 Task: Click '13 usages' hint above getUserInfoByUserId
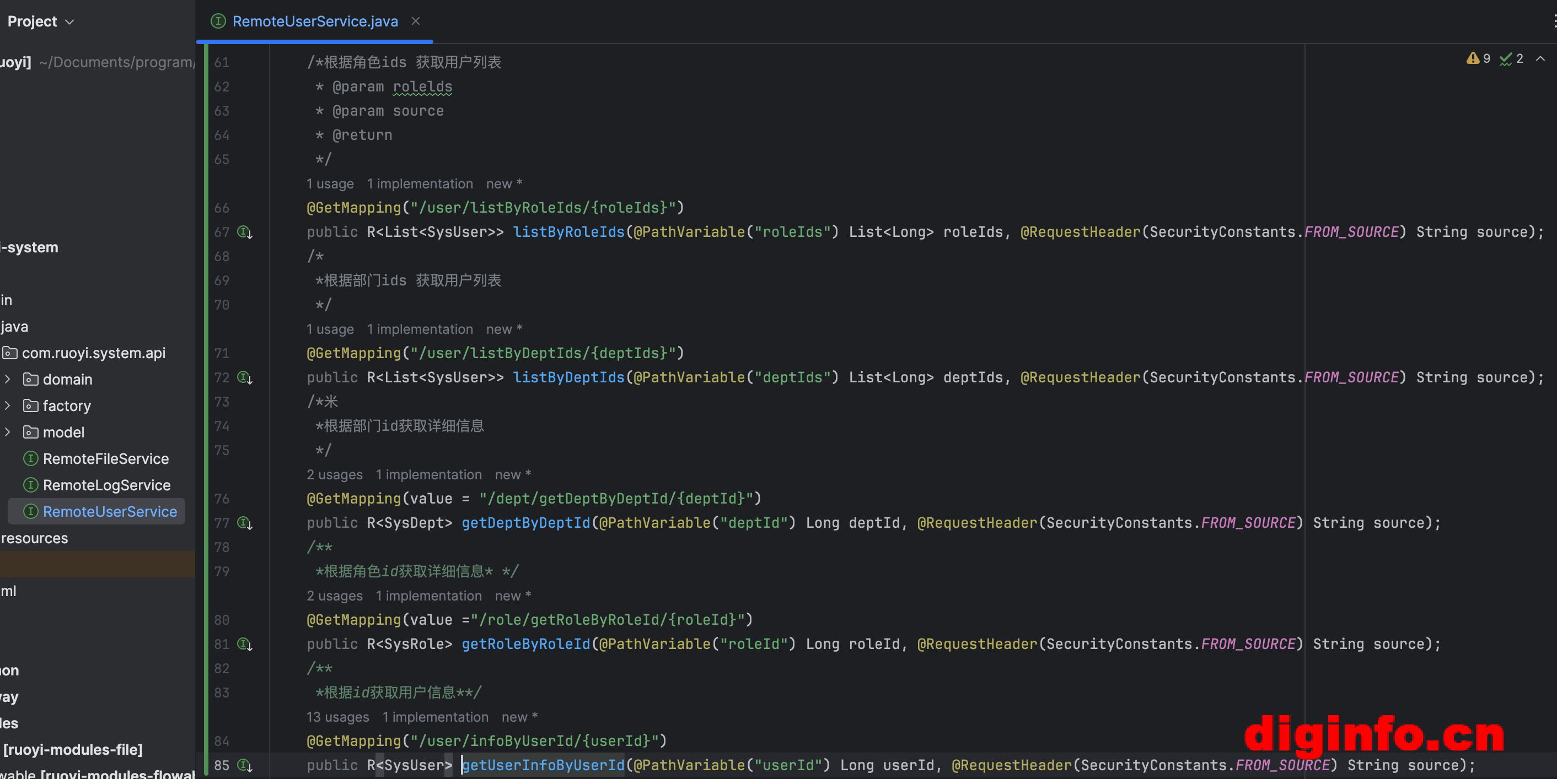[x=337, y=717]
